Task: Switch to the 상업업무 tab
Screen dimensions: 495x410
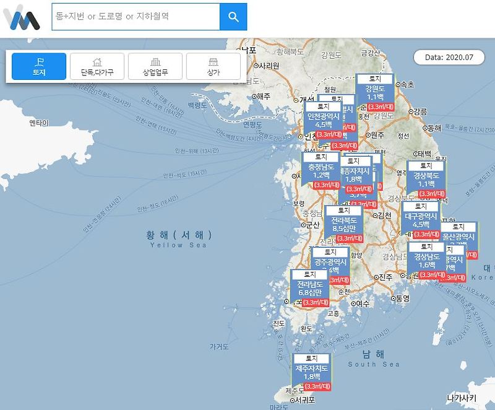Action: [155, 66]
